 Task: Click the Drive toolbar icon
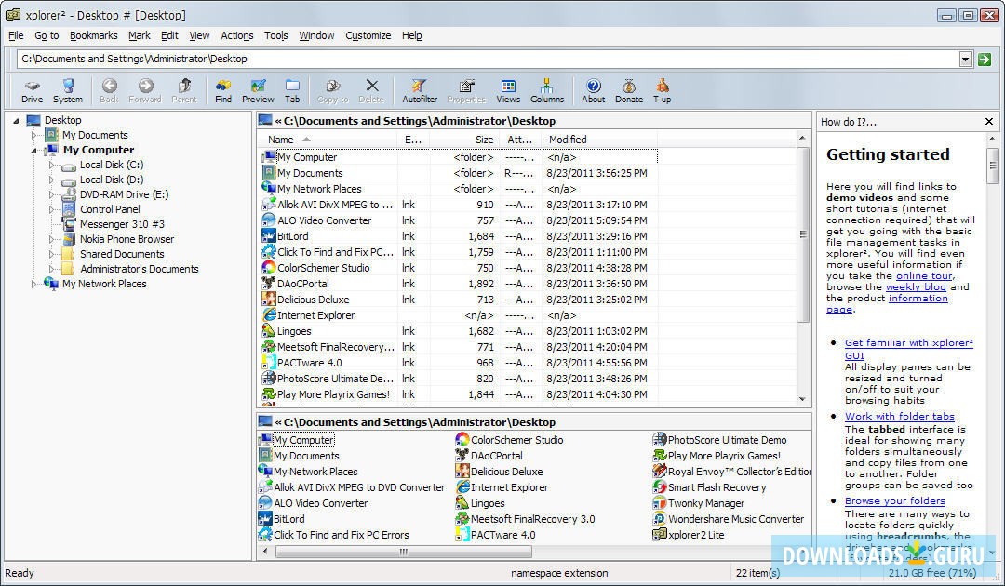pos(32,90)
